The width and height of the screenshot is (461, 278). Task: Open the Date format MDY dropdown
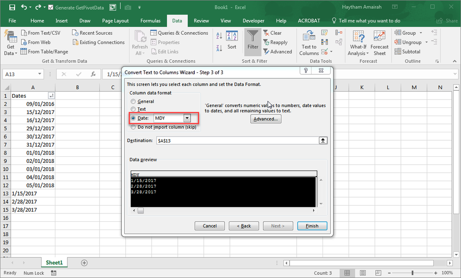coord(187,118)
